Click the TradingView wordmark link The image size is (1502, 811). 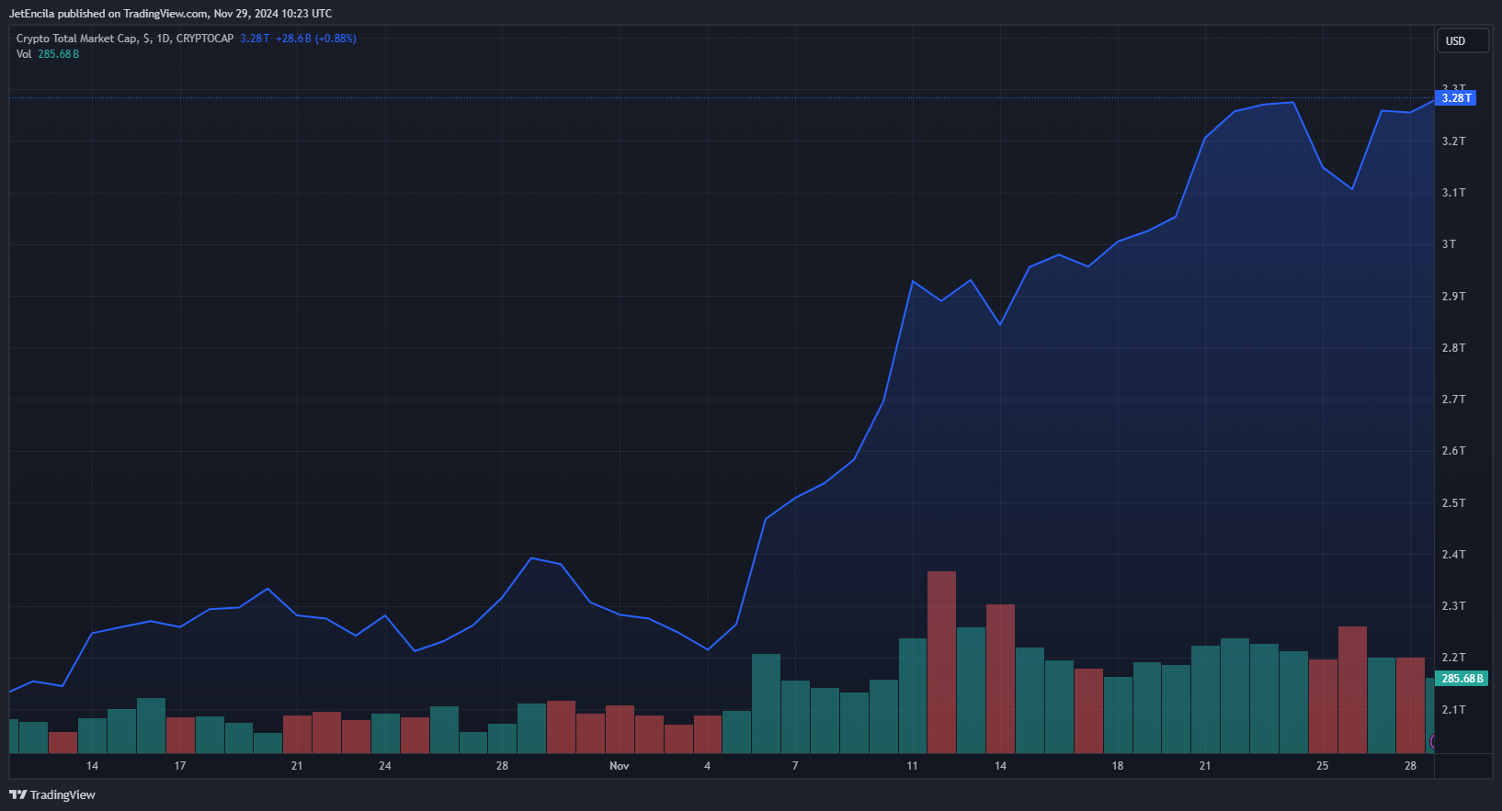pos(63,794)
